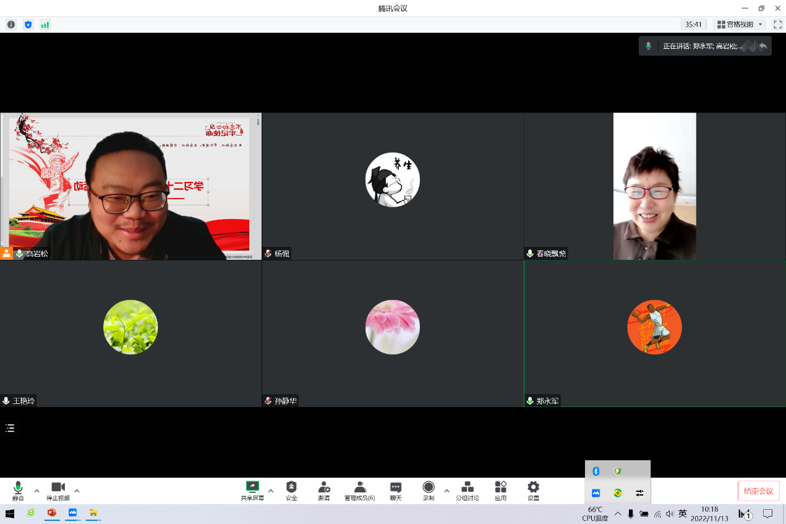Expand audio options arrow beside 静音
Viewport: 786px width, 524px height.
(x=36, y=491)
